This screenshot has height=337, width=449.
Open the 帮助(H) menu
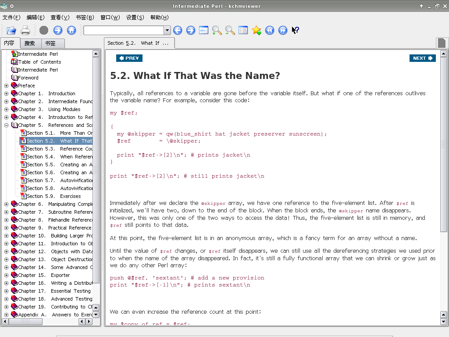point(160,18)
